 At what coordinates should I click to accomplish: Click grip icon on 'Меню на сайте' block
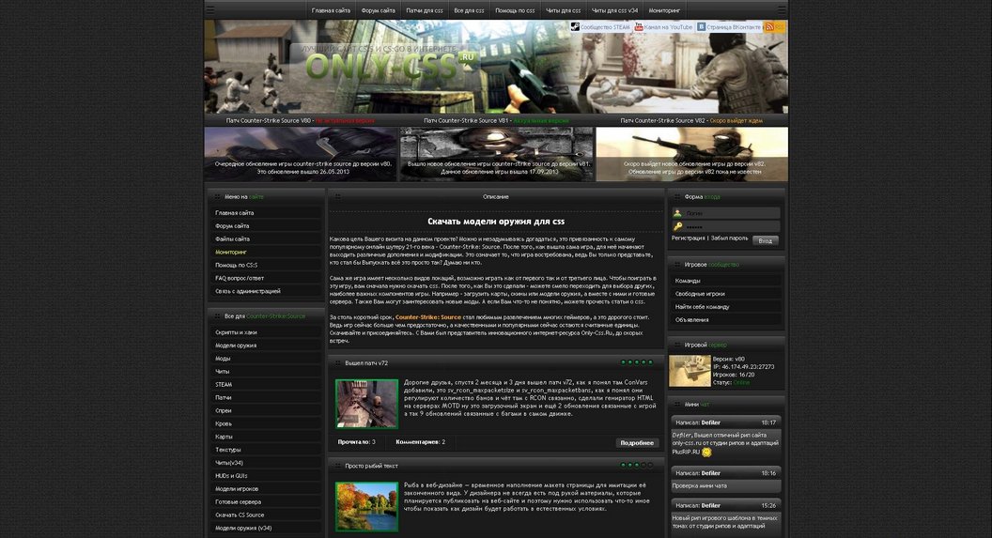tap(218, 196)
